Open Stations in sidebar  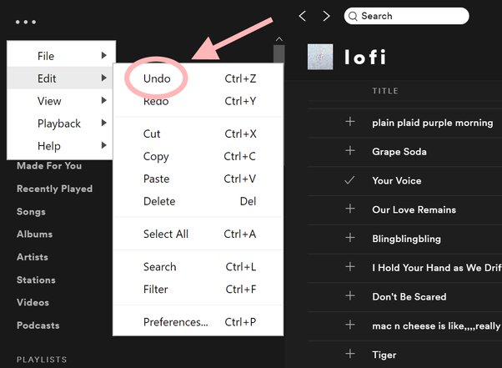(x=36, y=280)
